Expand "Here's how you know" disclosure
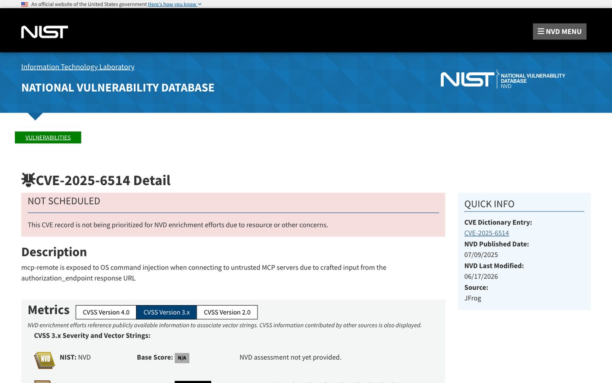Screen dimensions: 612x383 click(174, 4)
